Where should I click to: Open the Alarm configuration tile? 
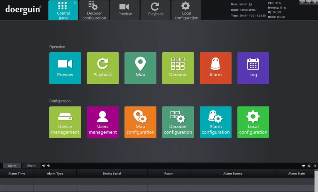216,122
